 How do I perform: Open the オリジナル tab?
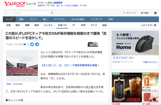pyautogui.click(x=59, y=19)
